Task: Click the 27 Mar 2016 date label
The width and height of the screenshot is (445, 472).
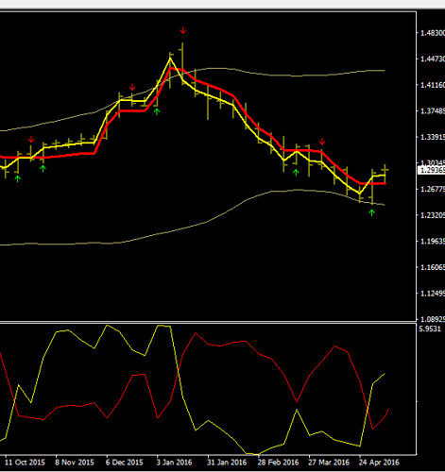Action: click(329, 463)
